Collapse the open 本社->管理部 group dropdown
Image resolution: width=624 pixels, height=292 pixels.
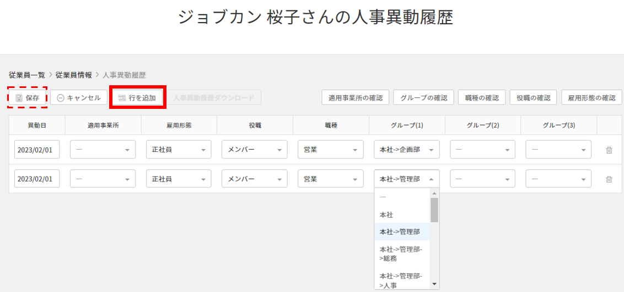tap(407, 179)
